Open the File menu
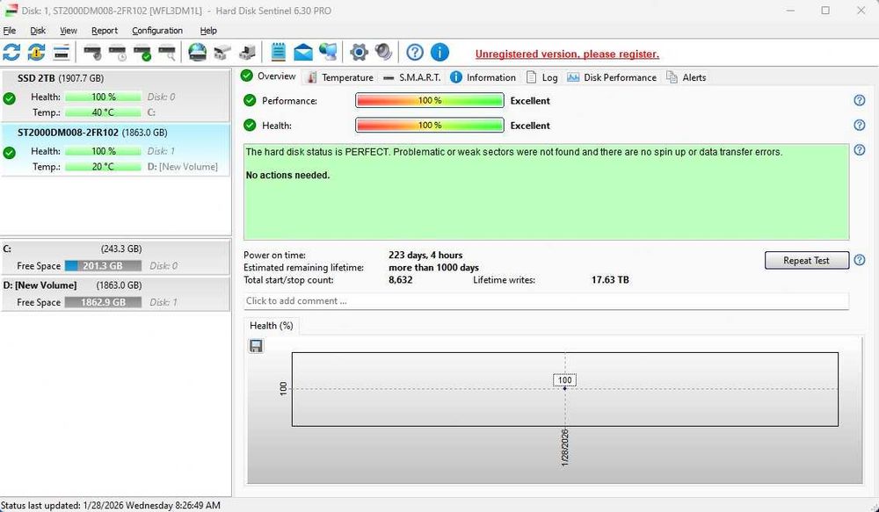The image size is (879, 512). click(x=10, y=30)
